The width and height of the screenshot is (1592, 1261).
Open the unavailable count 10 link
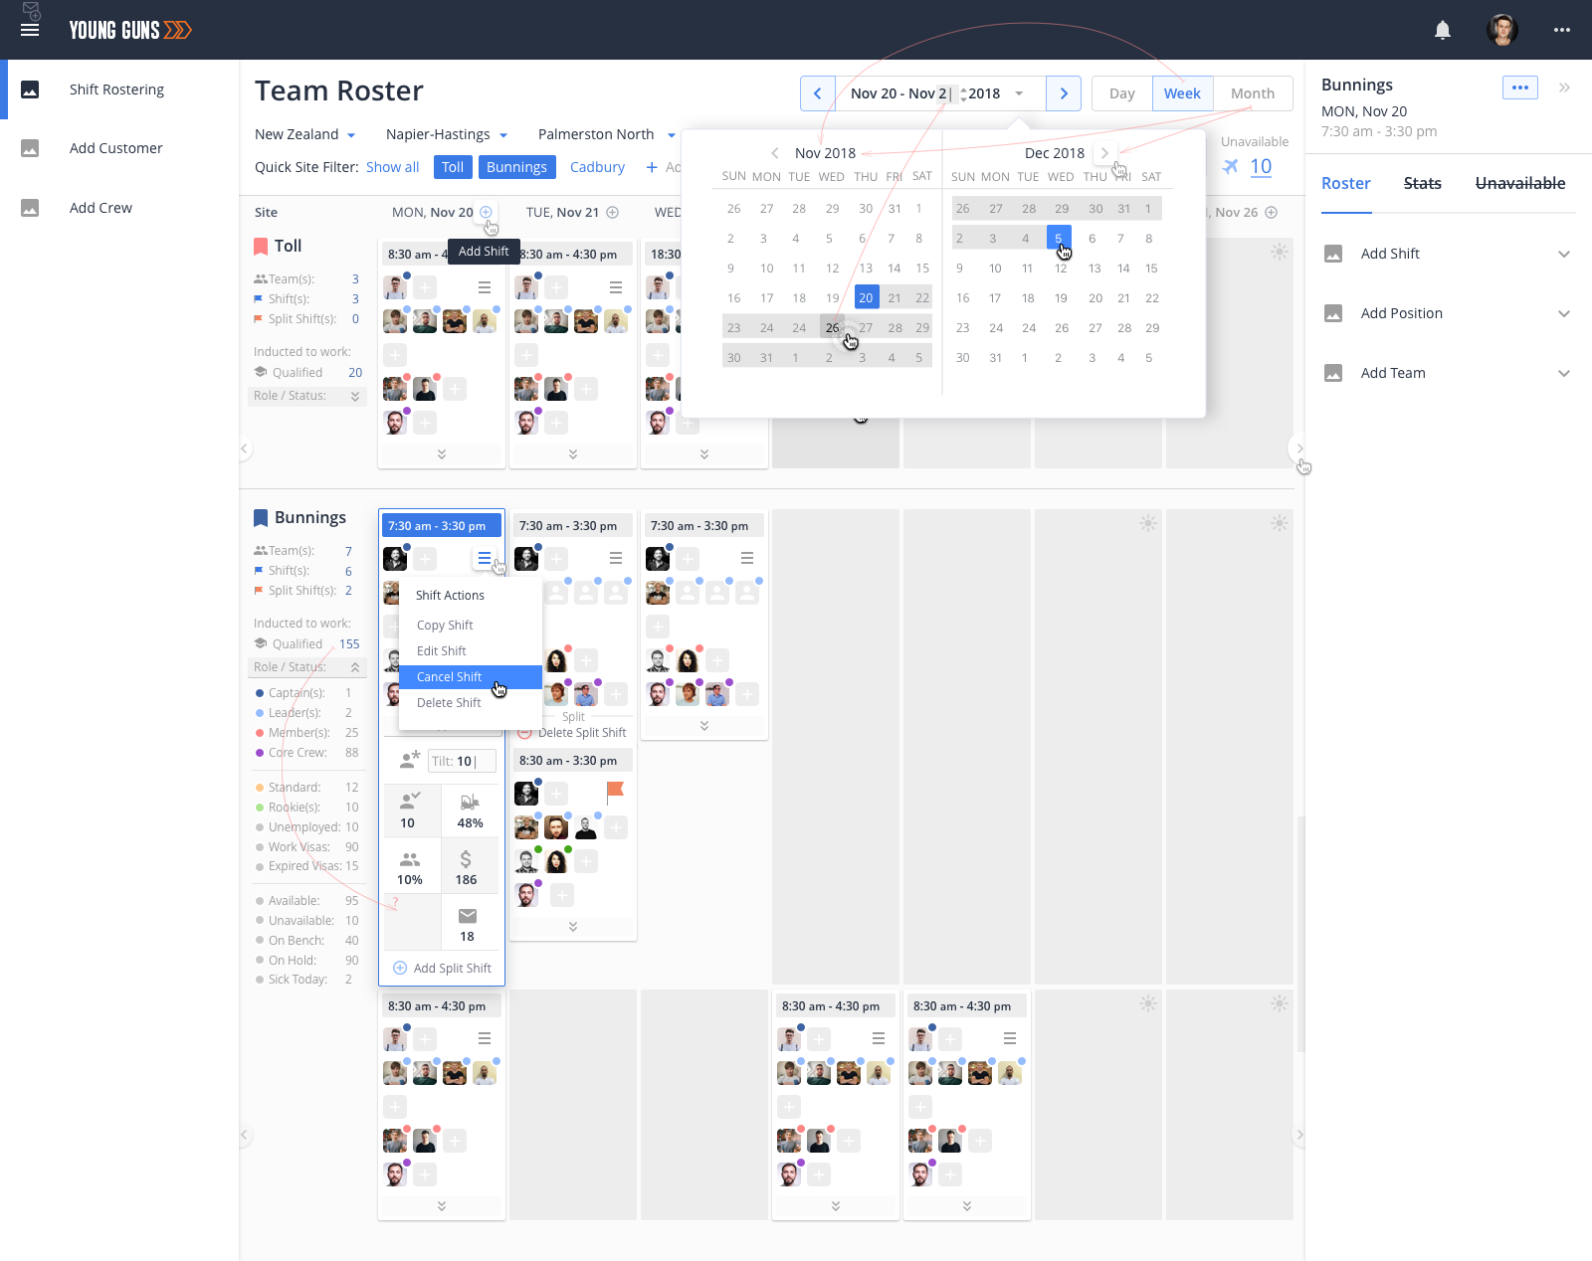[1261, 166]
